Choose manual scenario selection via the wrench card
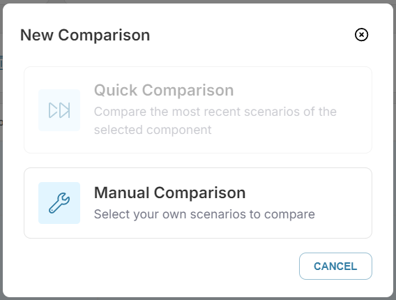The image size is (396, 300). pos(198,203)
